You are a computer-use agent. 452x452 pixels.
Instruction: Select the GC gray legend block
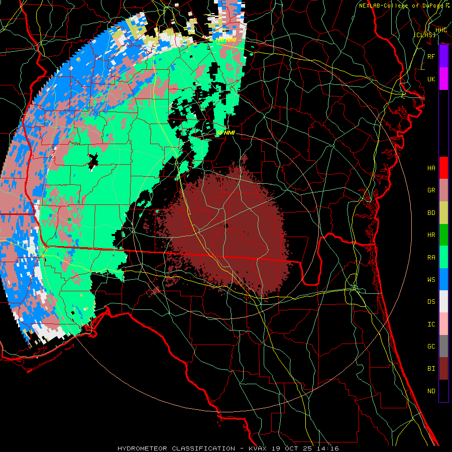pyautogui.click(x=443, y=346)
